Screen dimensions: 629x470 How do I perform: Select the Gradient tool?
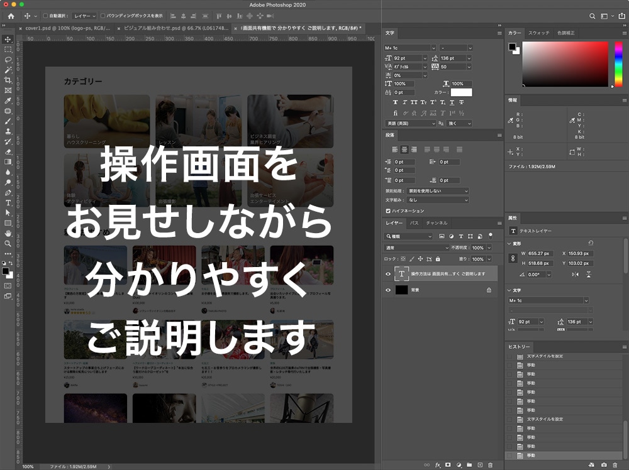pos(8,162)
